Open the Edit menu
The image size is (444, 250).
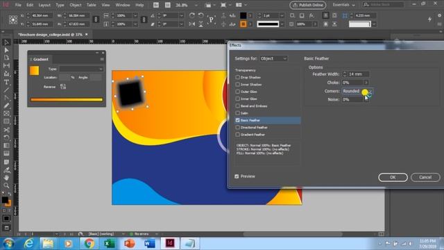30,5
